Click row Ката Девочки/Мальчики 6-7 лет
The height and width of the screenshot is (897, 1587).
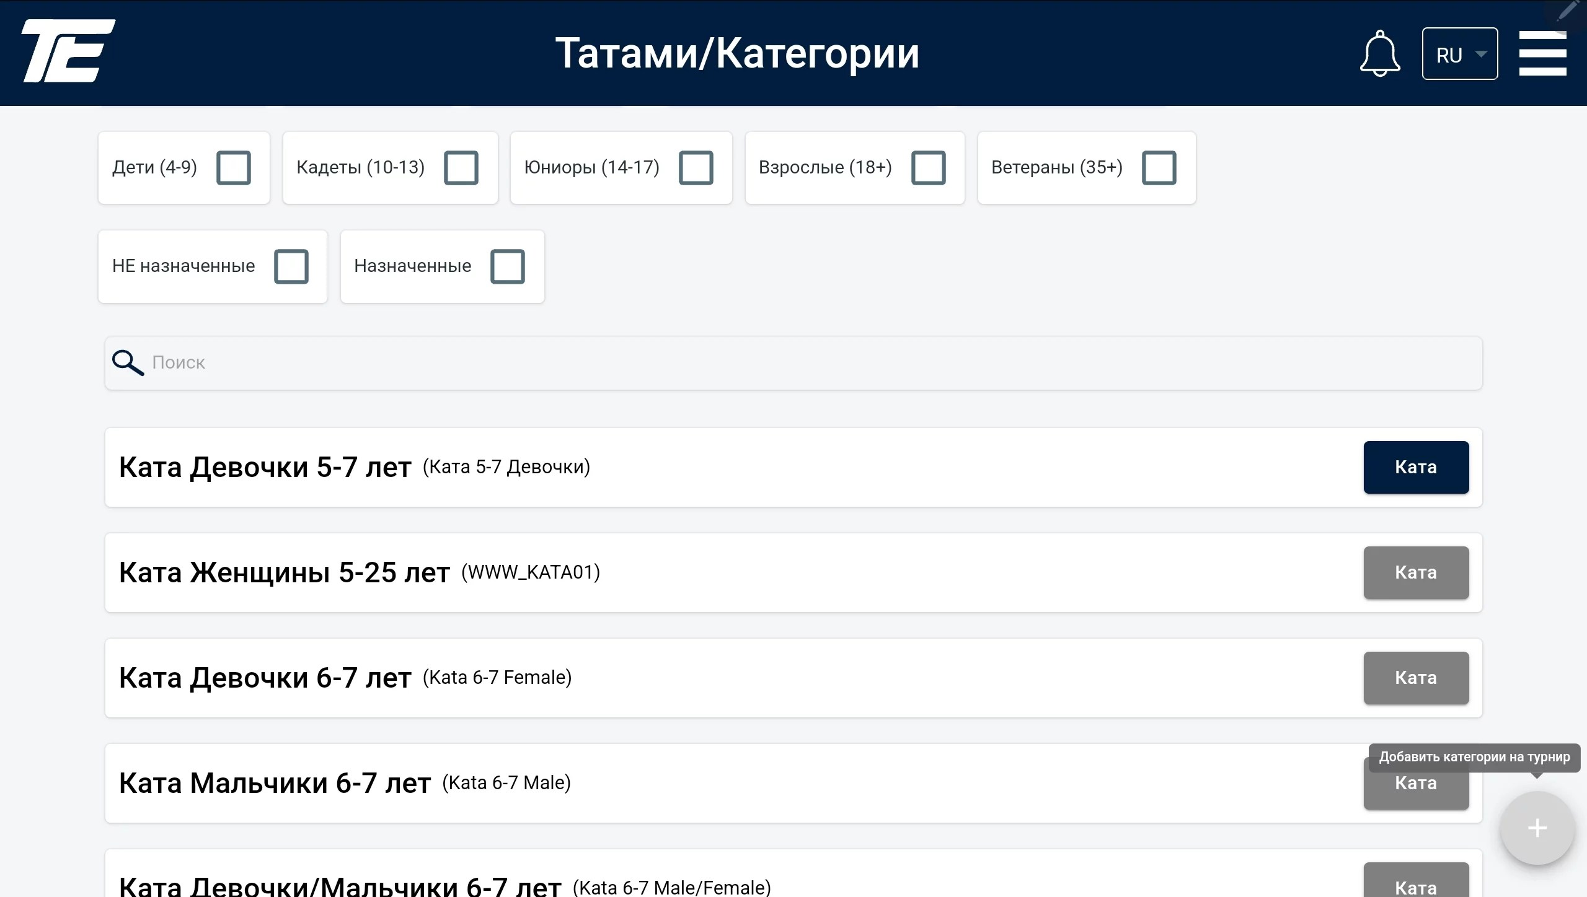793,873
